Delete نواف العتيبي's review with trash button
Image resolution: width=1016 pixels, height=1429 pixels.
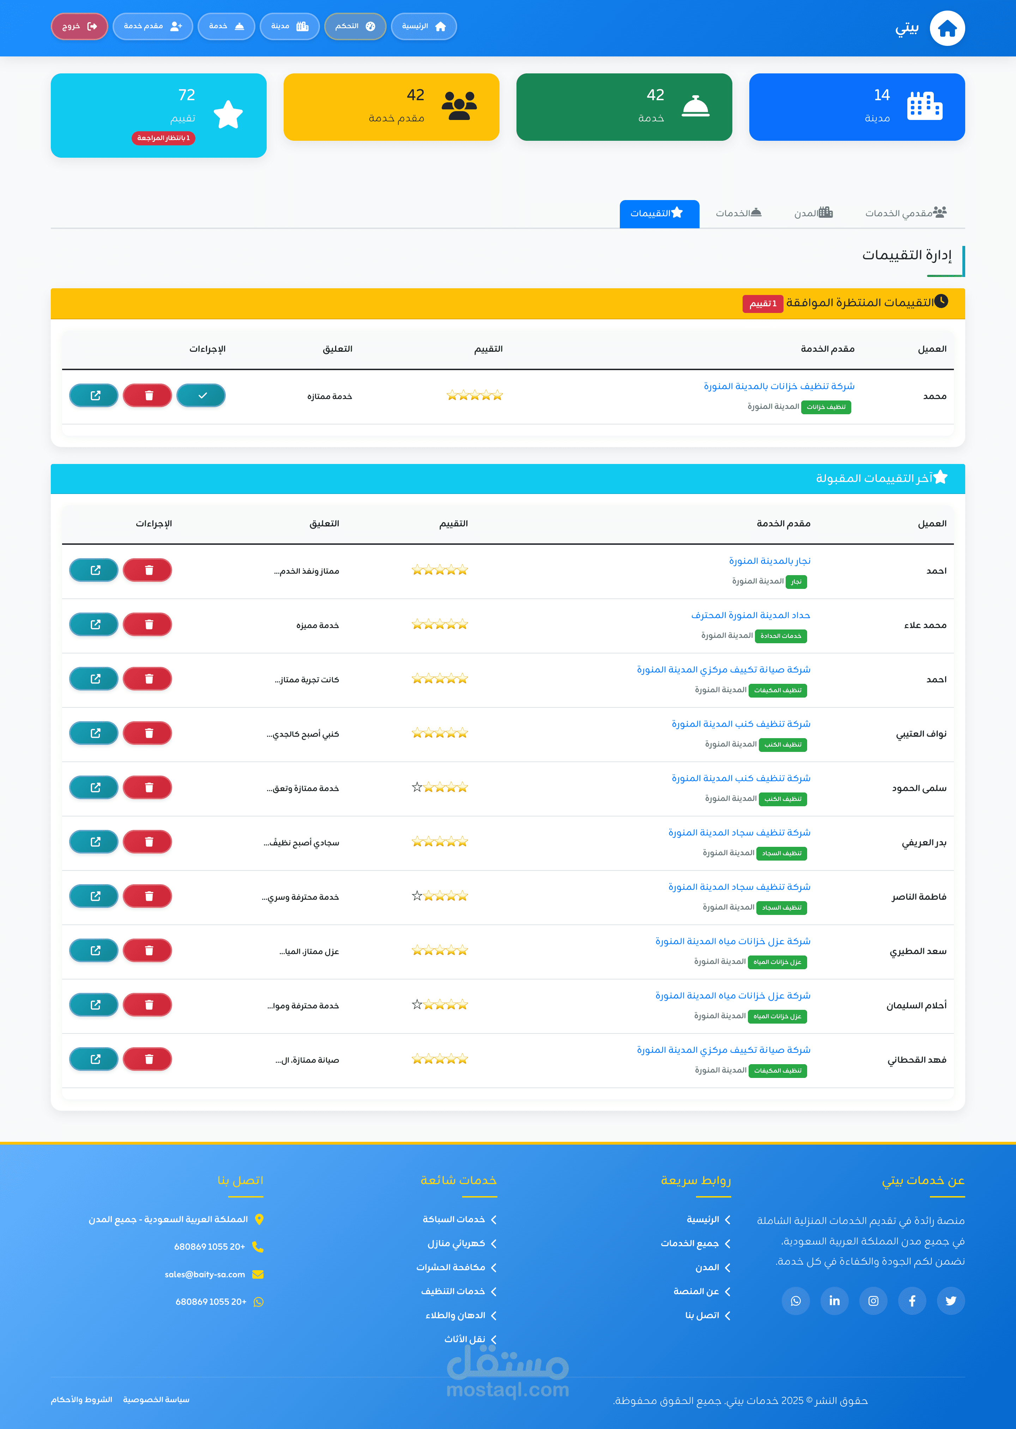coord(148,733)
